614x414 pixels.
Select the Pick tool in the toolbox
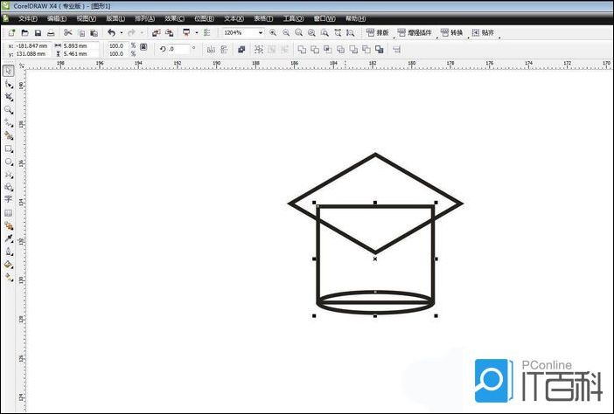9,71
